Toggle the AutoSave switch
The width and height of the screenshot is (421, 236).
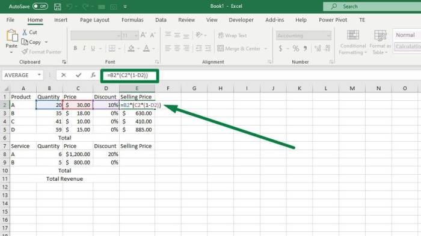pyautogui.click(x=40, y=6)
